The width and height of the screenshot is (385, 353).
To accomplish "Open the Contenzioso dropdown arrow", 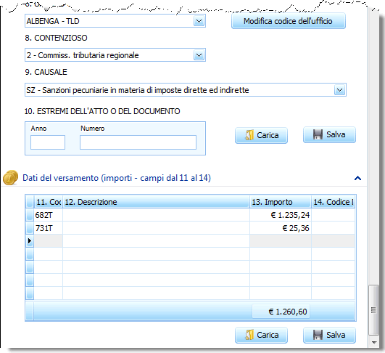I will pos(199,55).
